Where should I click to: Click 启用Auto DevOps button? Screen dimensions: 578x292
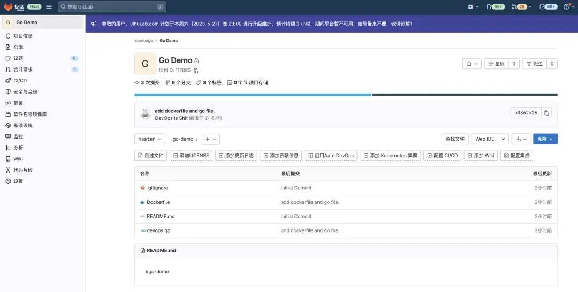pos(331,156)
